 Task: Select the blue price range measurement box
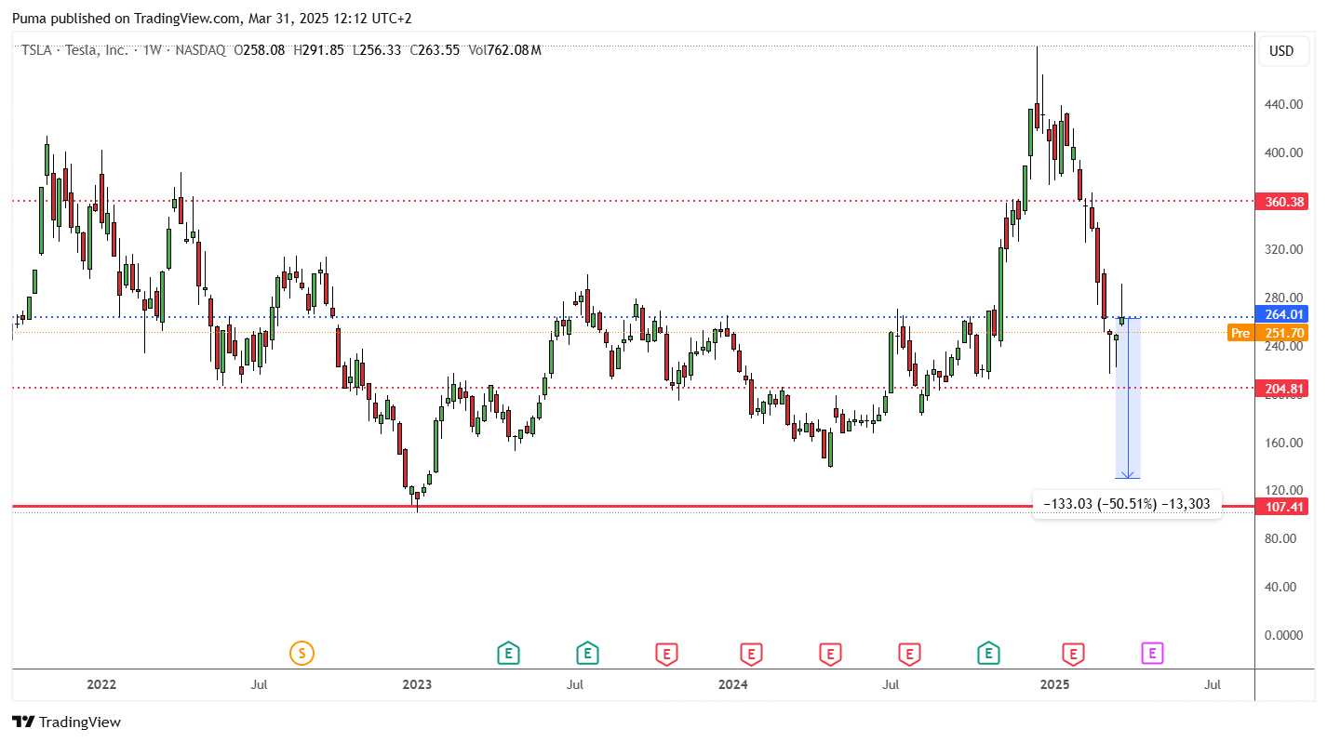pyautogui.click(x=1128, y=398)
